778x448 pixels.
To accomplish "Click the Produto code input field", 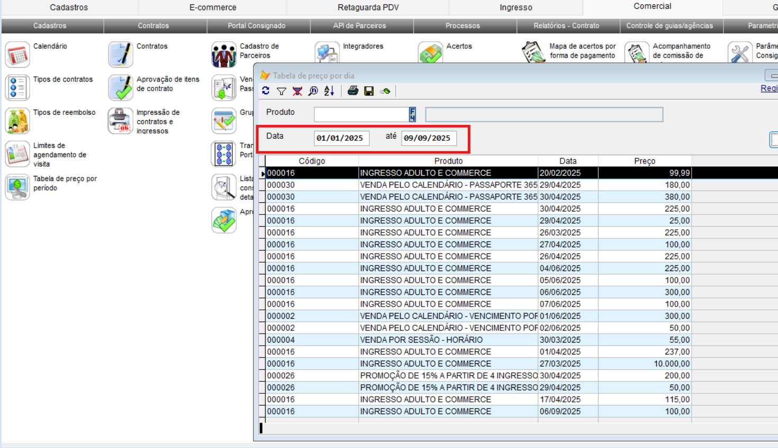I will (361, 114).
